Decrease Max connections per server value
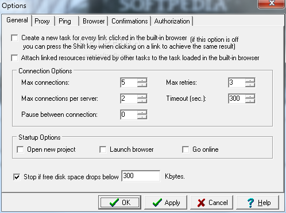 coord(142,101)
